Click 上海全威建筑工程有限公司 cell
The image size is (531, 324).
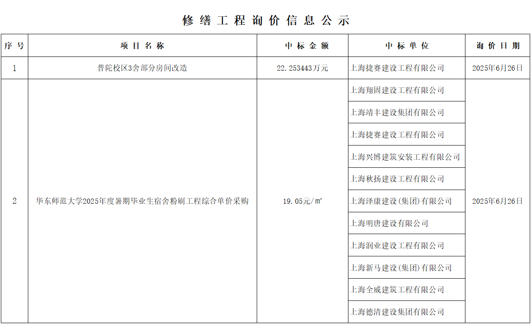pyautogui.click(x=407, y=289)
